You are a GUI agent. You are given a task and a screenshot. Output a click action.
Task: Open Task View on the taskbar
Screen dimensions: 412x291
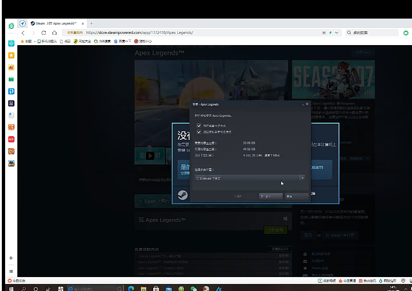48,289
